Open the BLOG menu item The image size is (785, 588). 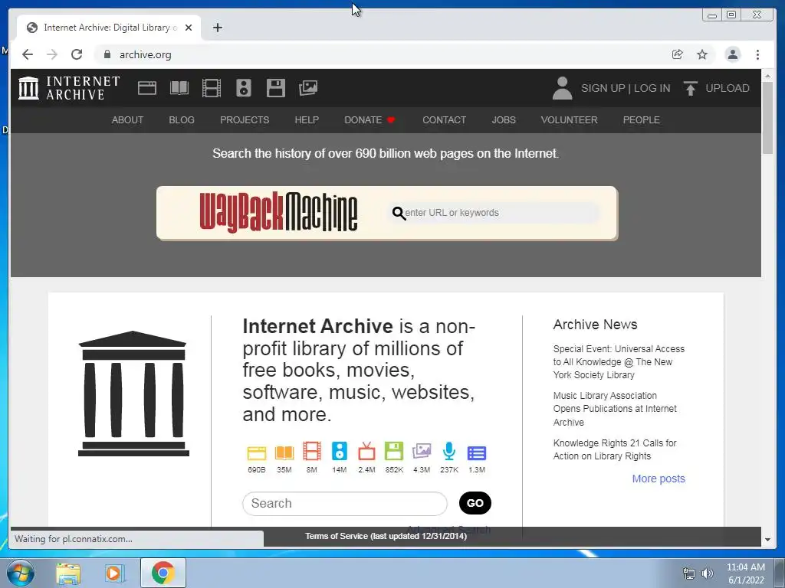[181, 120]
